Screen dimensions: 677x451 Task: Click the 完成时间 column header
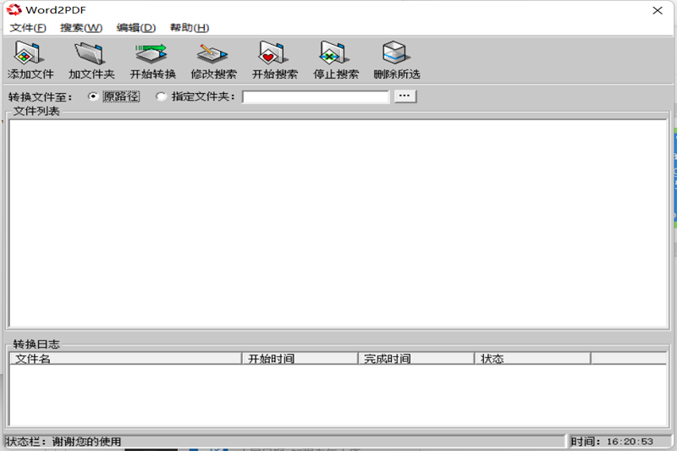tap(416, 359)
